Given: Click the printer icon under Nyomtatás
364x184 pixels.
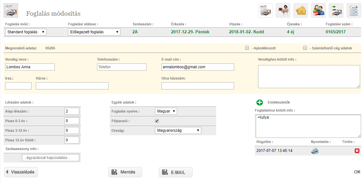Looking at the screenshot, I should point(315,151).
